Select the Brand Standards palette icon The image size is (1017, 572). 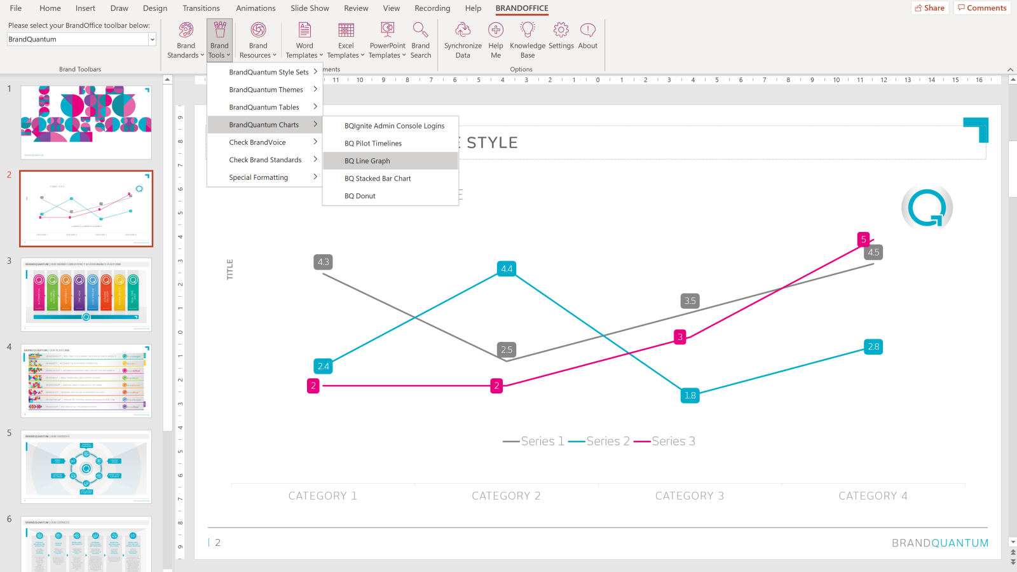point(185,30)
